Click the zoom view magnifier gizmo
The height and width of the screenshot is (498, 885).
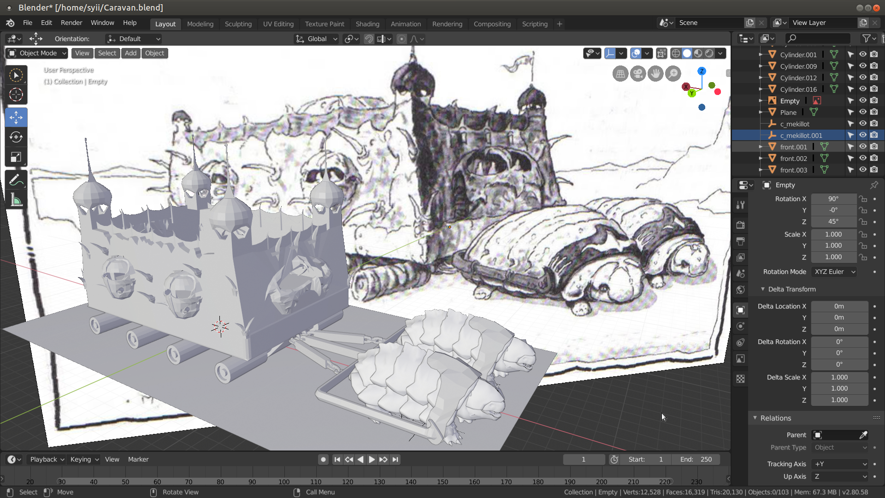pos(673,73)
